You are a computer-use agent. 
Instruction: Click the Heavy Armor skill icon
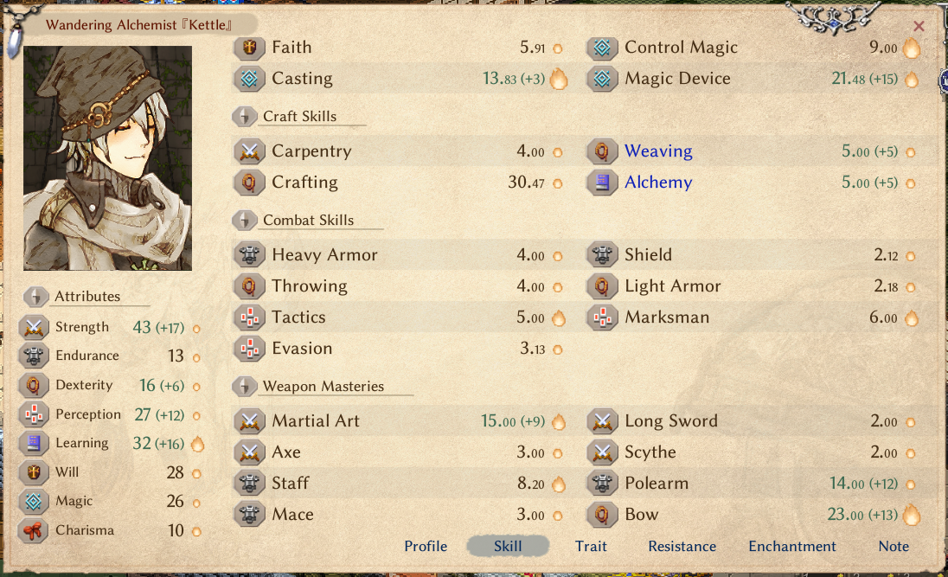pyautogui.click(x=249, y=254)
